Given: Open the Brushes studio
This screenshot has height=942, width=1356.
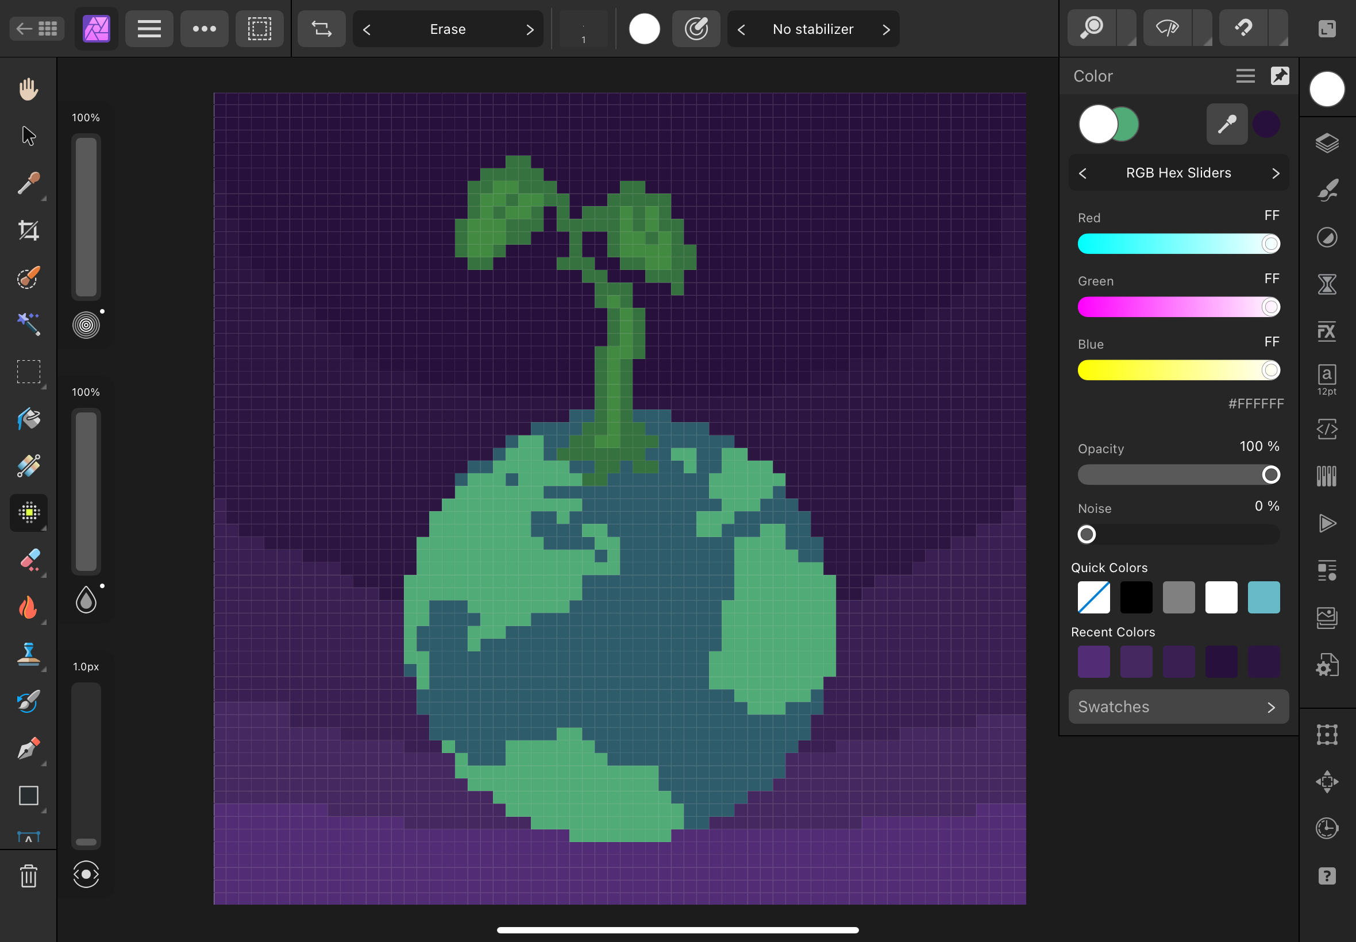Looking at the screenshot, I should [1327, 190].
